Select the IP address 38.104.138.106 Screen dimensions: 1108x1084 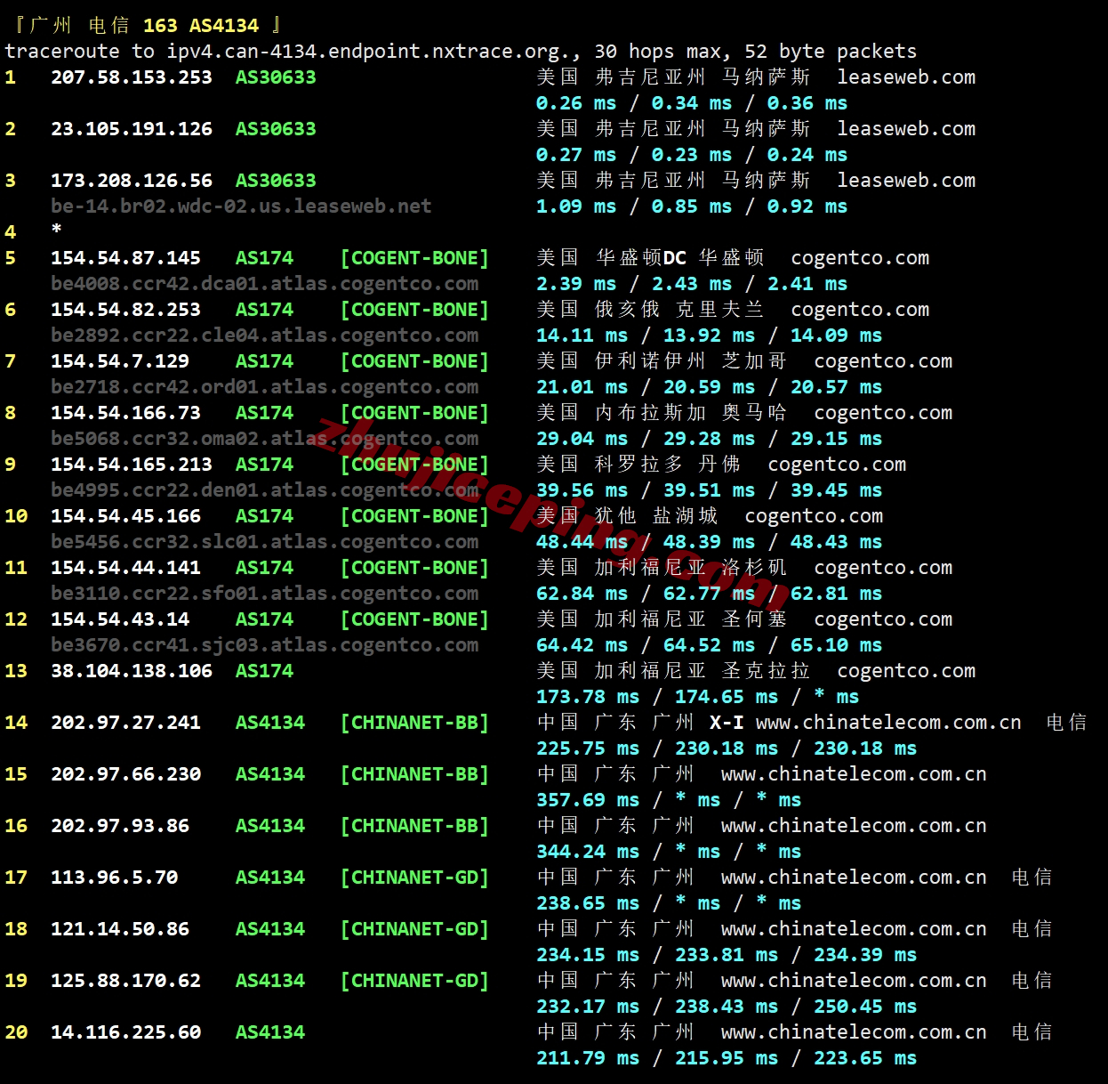[x=132, y=671]
